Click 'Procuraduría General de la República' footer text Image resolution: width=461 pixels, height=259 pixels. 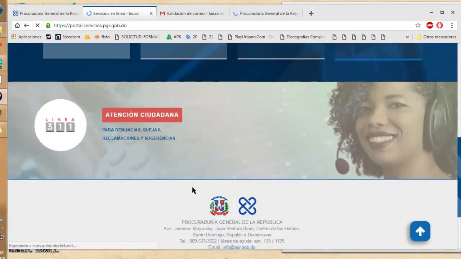232,222
